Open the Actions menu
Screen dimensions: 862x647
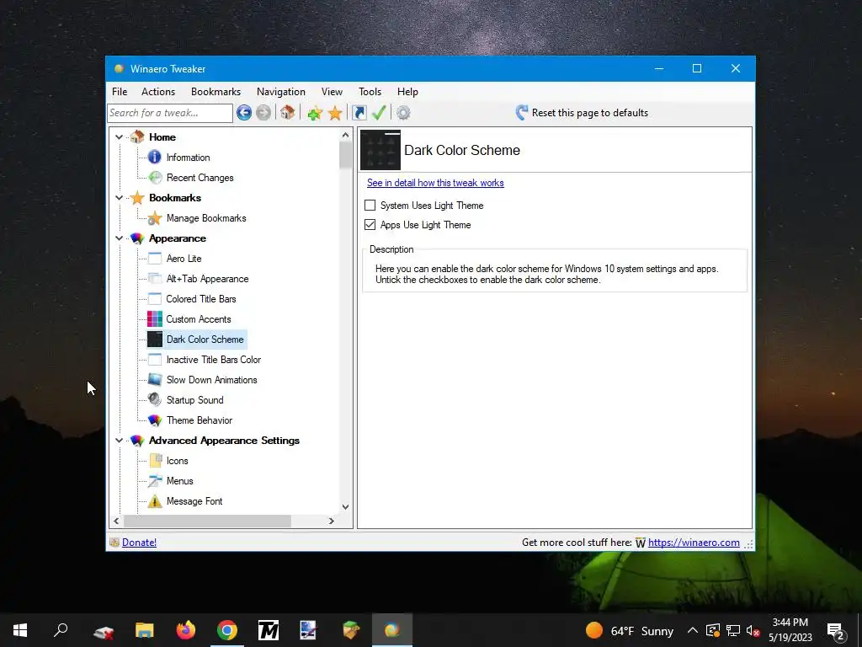pos(158,92)
